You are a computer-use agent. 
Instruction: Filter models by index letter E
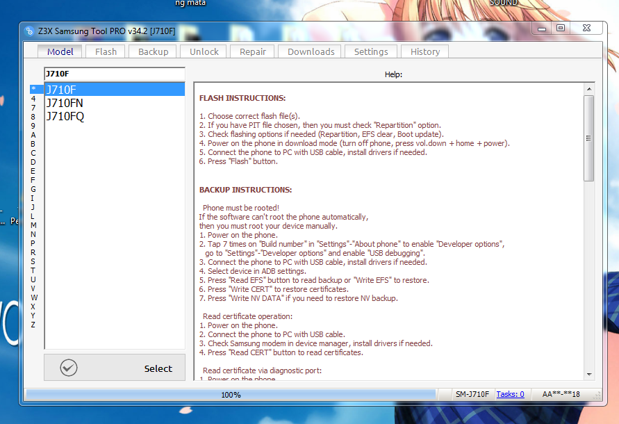point(33,171)
